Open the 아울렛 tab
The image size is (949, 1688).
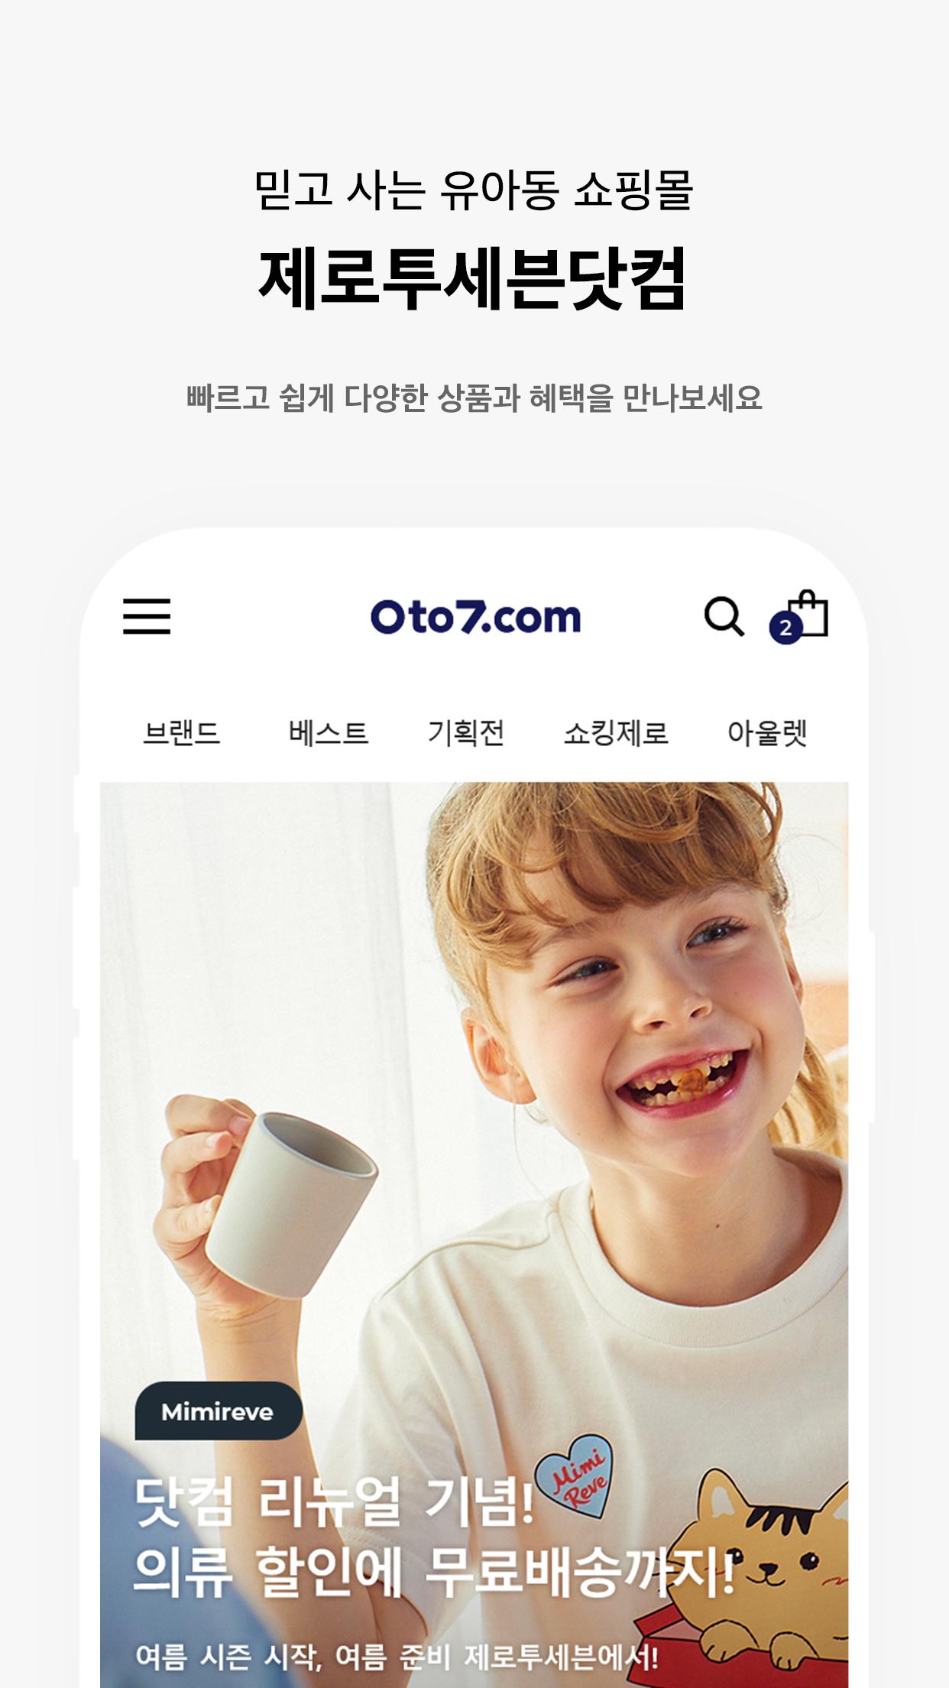(767, 732)
